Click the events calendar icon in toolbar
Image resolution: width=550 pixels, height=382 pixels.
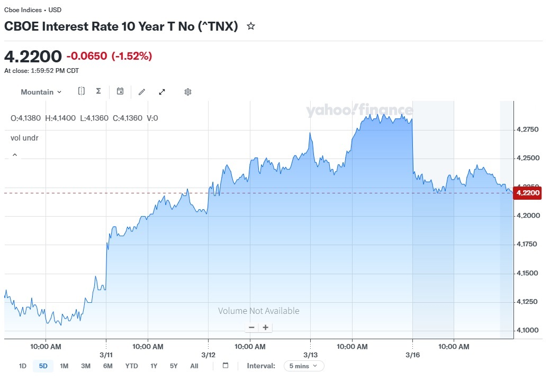(120, 91)
